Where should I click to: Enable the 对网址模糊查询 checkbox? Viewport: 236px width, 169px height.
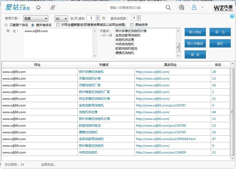click(x=58, y=25)
